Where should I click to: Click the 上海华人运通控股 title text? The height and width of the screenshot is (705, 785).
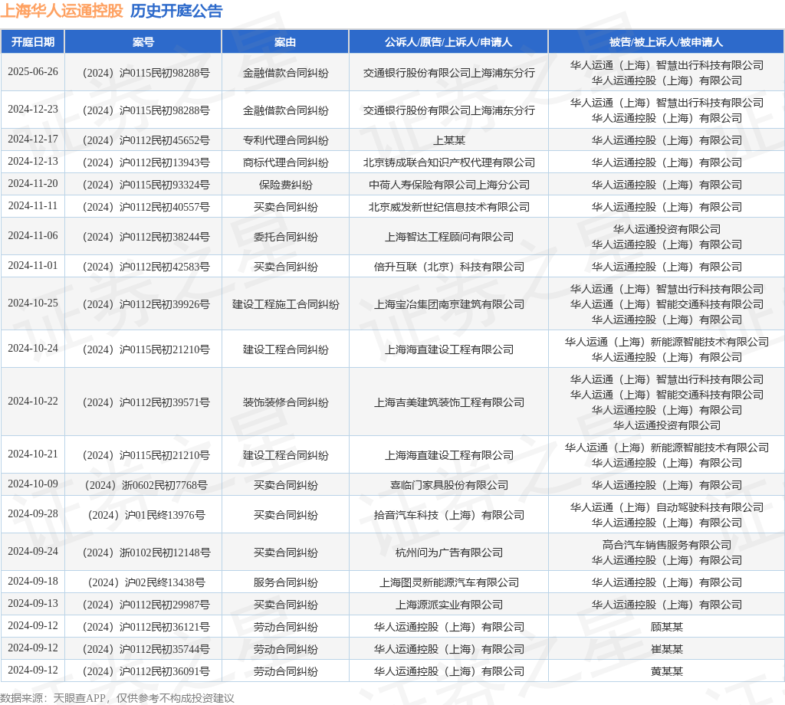(x=61, y=11)
